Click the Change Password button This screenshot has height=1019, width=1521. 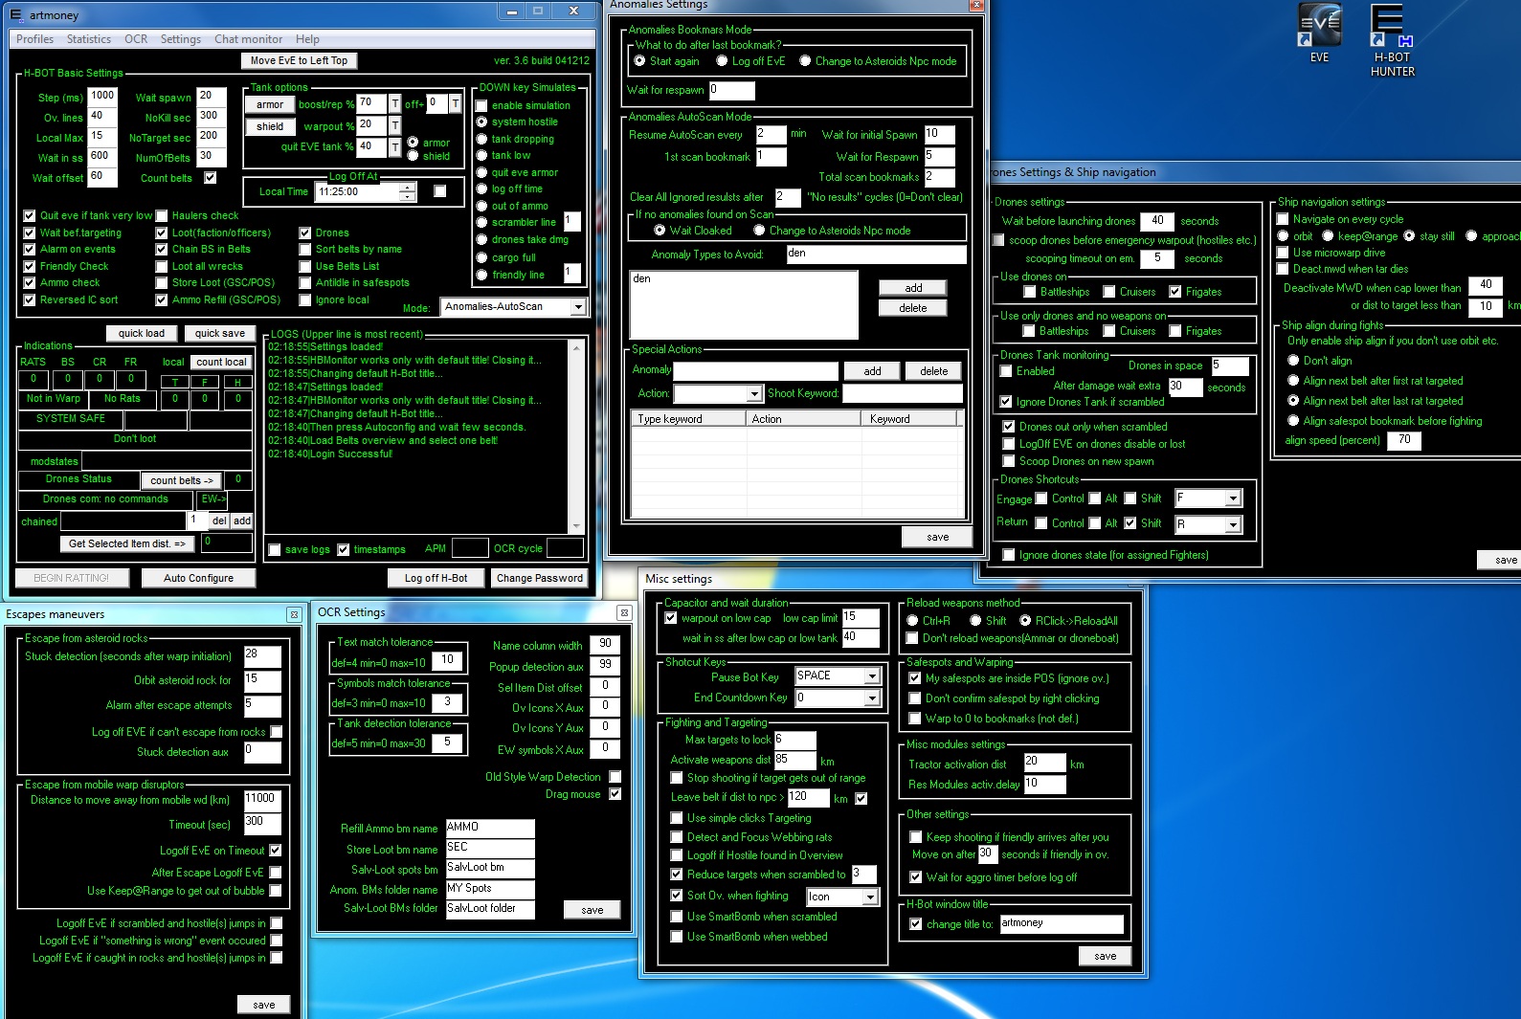pyautogui.click(x=540, y=578)
